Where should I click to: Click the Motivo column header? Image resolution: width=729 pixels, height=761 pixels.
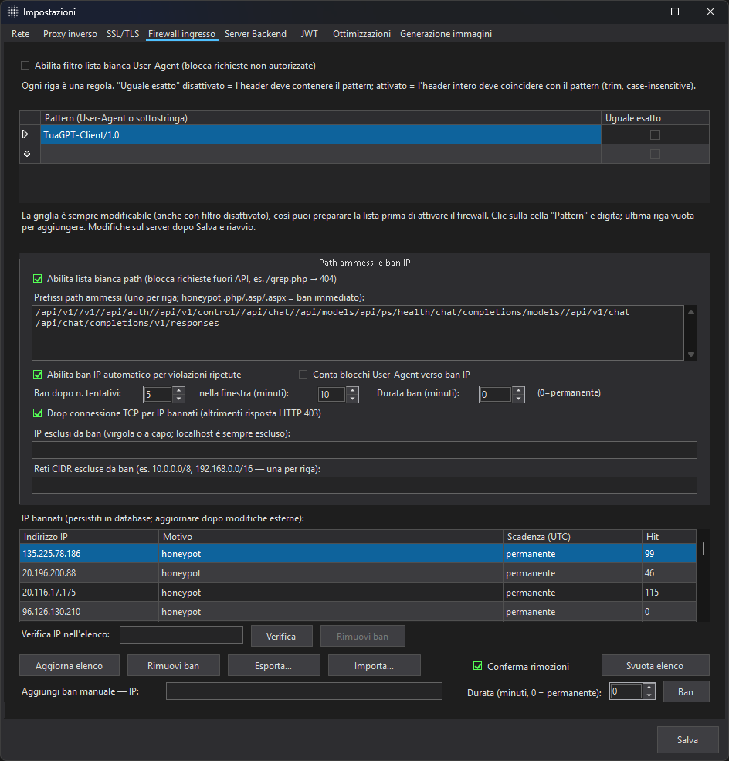(x=331, y=537)
